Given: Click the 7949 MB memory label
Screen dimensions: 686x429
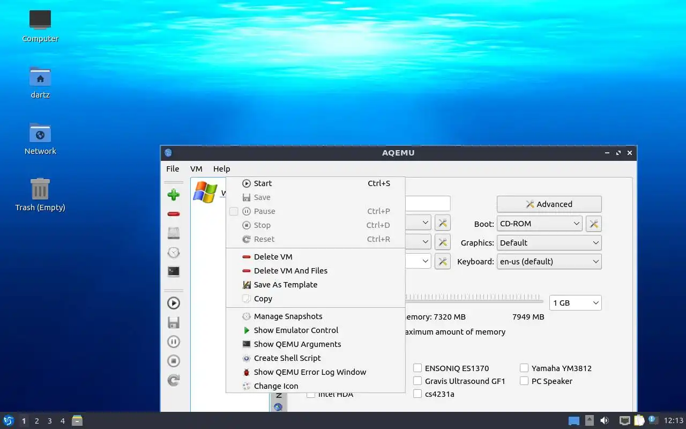Looking at the screenshot, I should (528, 317).
